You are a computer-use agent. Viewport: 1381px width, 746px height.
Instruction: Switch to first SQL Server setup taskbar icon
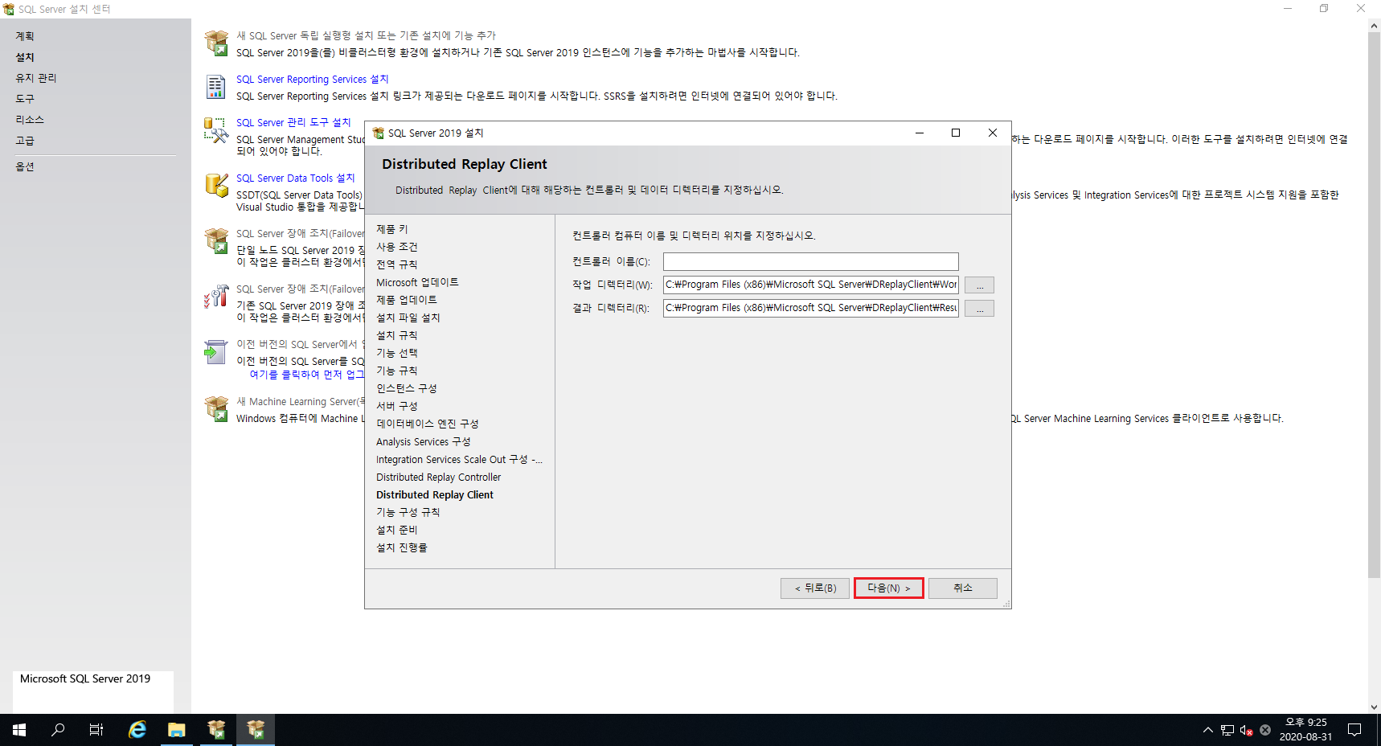pyautogui.click(x=216, y=730)
